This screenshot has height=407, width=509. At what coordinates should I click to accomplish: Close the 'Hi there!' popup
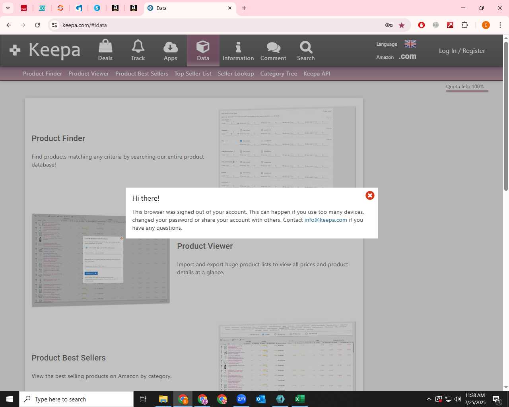370,195
